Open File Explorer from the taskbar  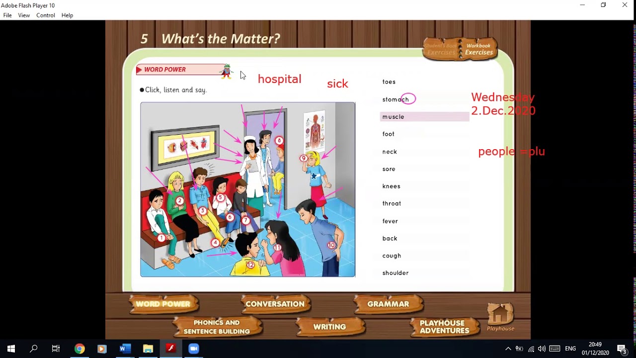(148, 349)
